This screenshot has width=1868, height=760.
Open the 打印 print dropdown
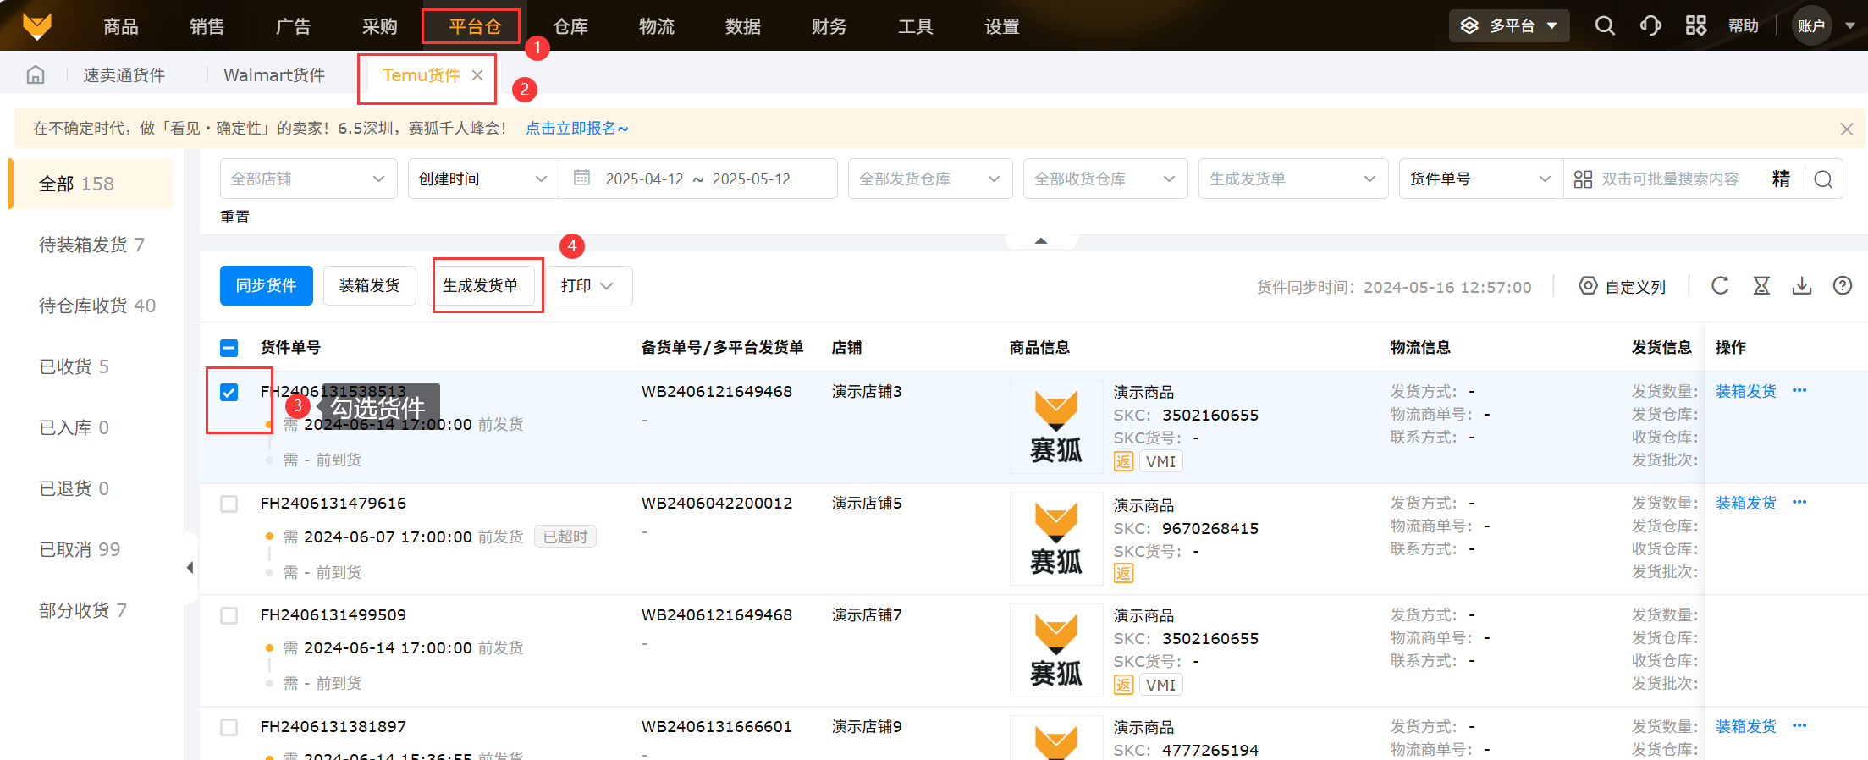[587, 286]
